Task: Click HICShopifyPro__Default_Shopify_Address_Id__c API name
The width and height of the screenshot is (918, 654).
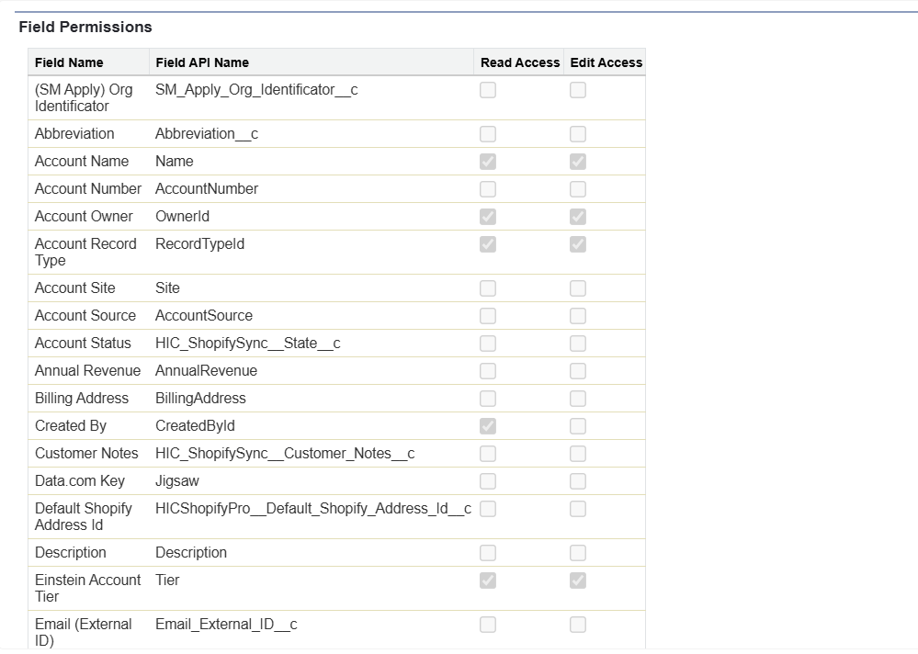Action: coord(313,509)
